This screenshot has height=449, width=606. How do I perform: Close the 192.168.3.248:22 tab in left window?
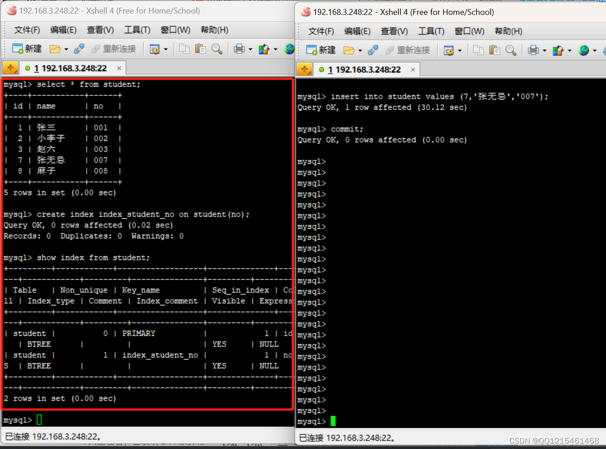(119, 68)
